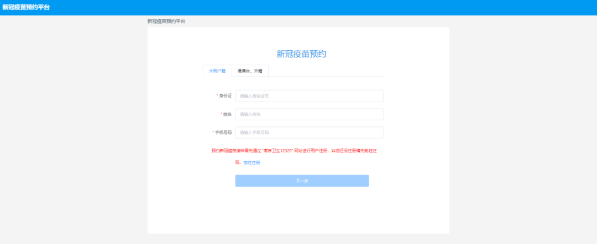
Task: Click the 新冠疫苗预约平台 breadcrumb above the card
Action: (x=166, y=22)
